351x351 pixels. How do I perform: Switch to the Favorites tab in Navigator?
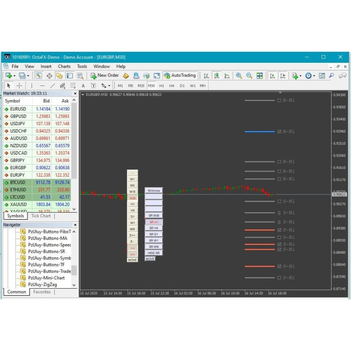point(42,292)
